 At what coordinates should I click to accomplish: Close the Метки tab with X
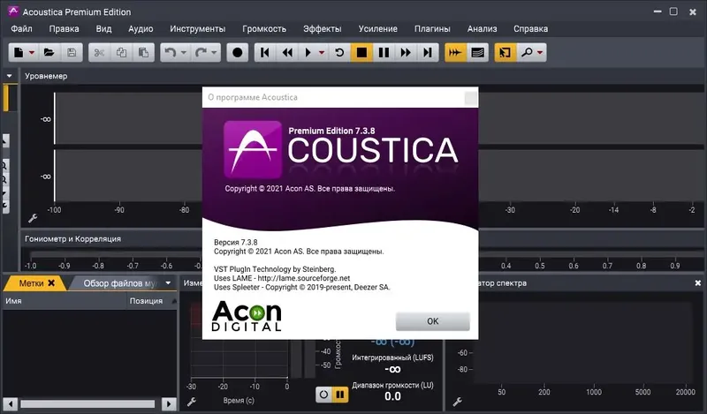tap(51, 282)
